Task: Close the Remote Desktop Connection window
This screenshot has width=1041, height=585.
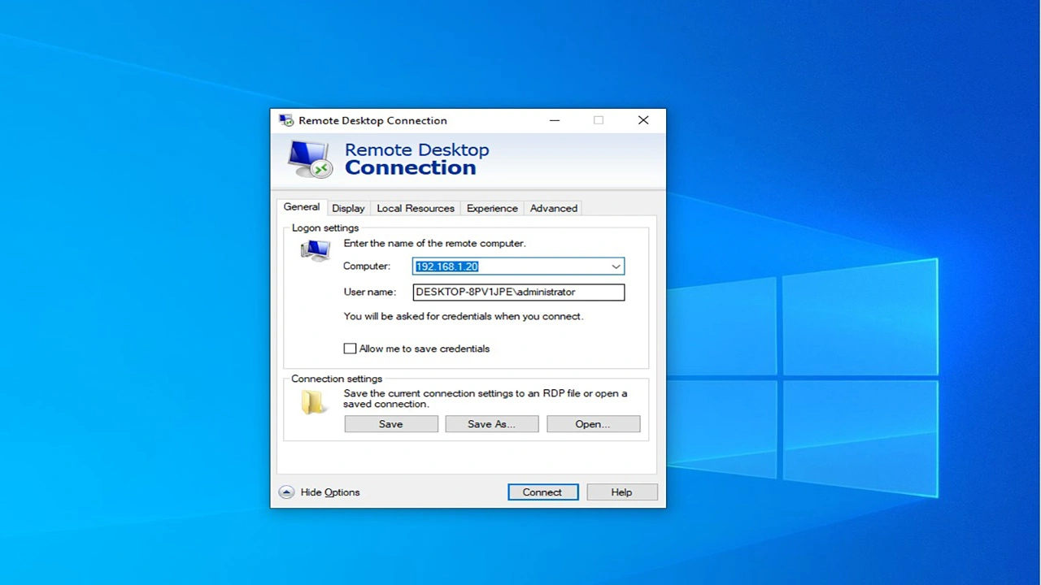Action: (643, 120)
